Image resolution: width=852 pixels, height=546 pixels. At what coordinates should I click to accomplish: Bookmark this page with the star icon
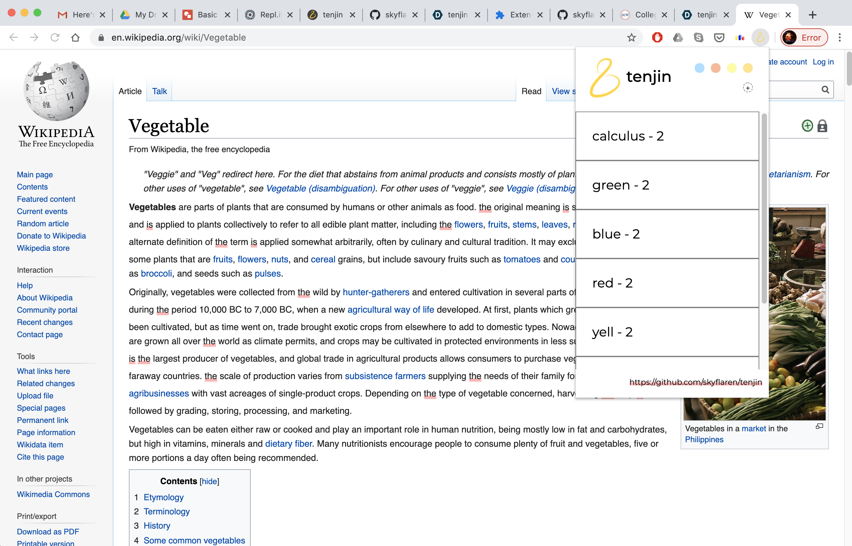coord(631,37)
